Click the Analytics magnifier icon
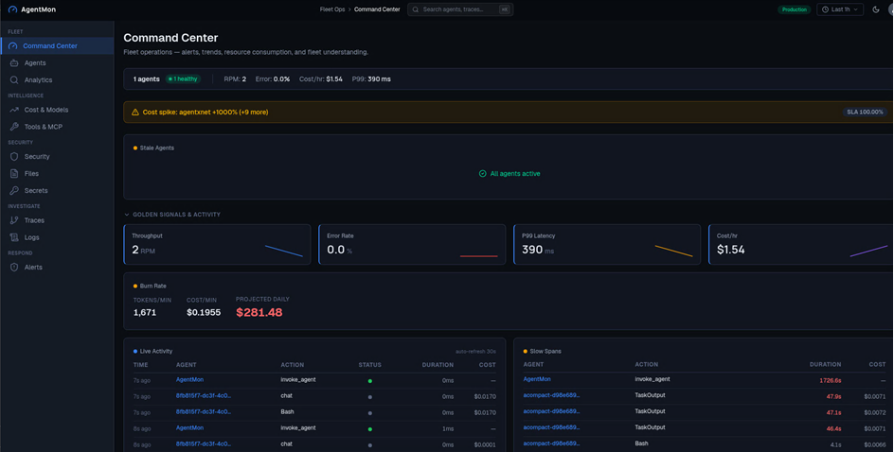Image resolution: width=894 pixels, height=452 pixels. (x=14, y=80)
